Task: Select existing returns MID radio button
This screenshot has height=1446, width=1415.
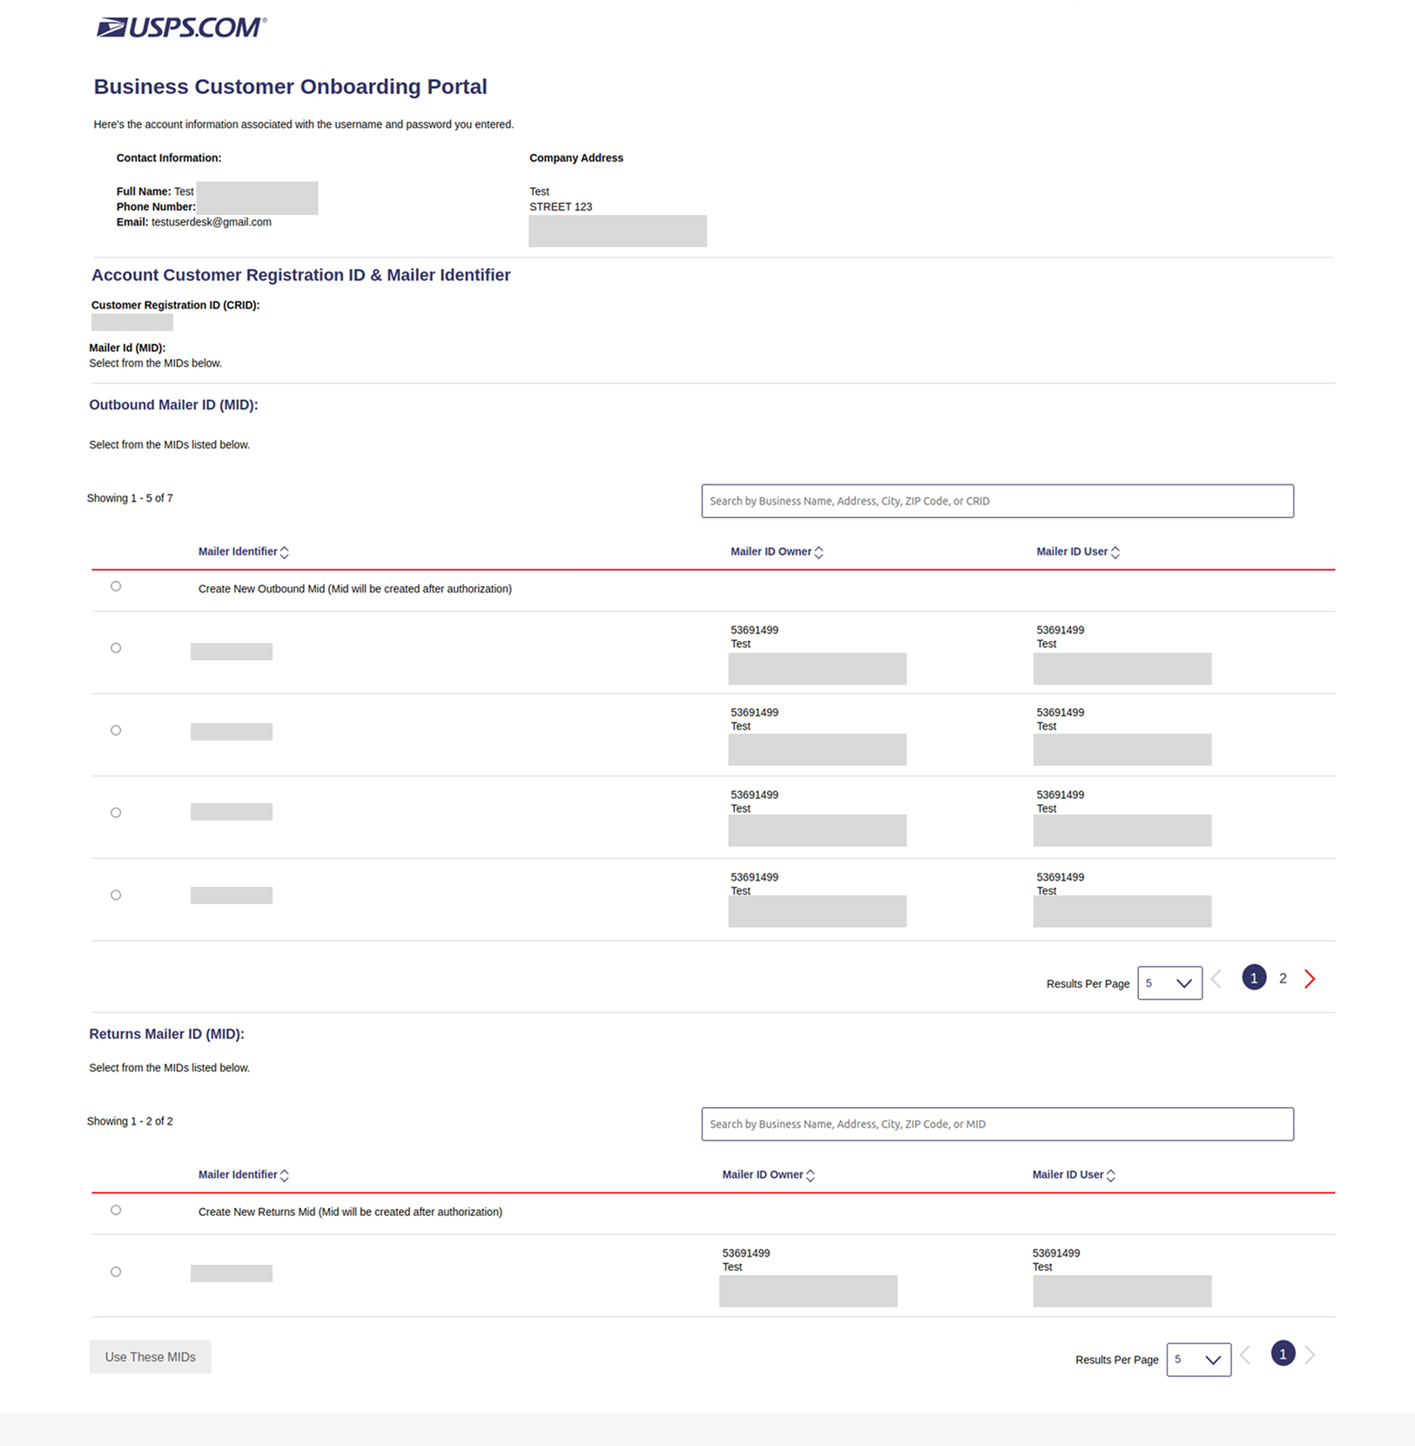Action: tap(116, 1272)
